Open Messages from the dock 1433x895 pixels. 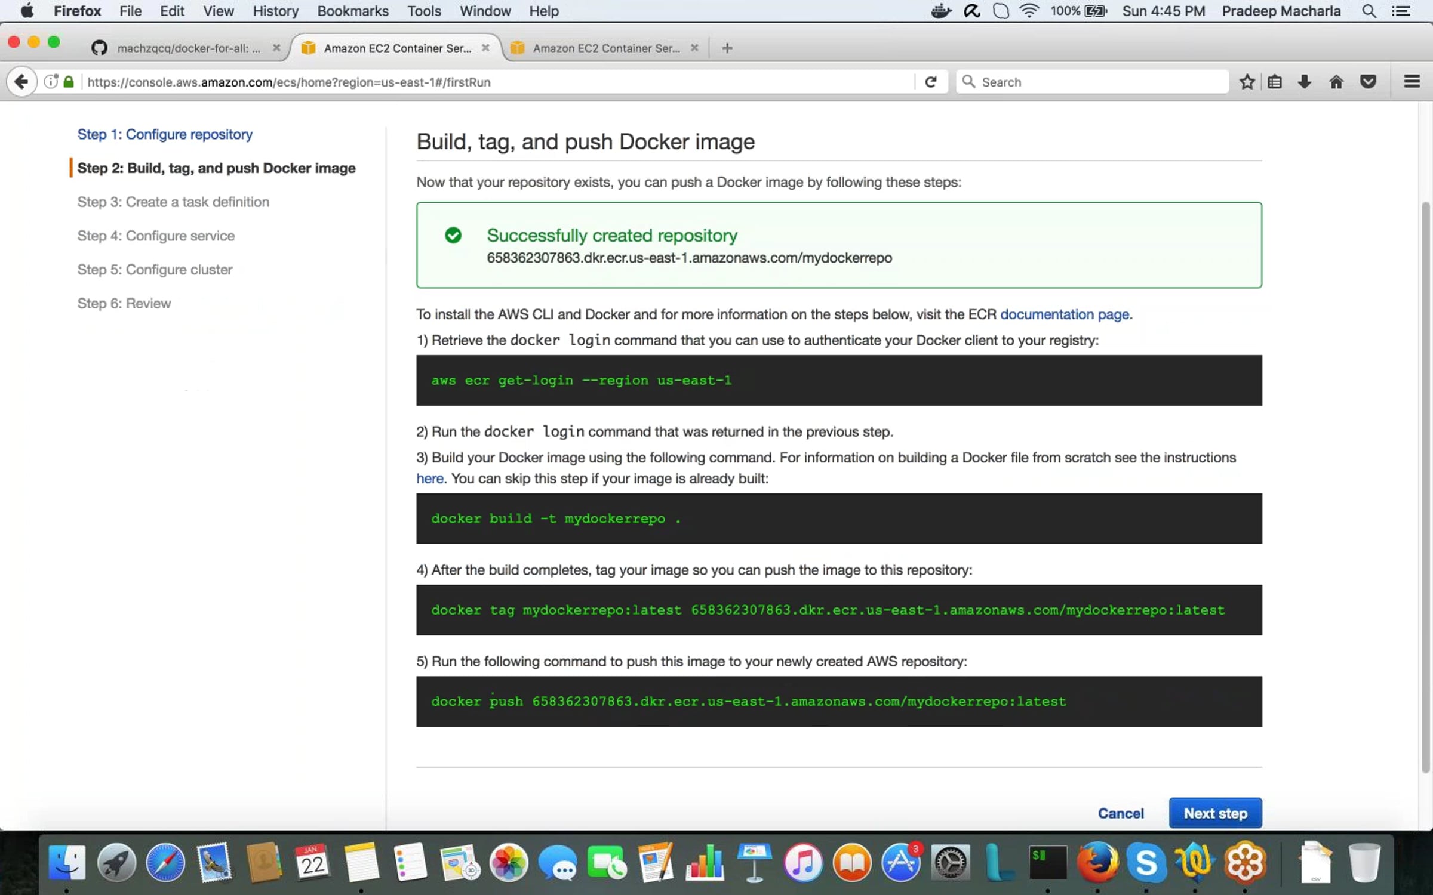[558, 863]
